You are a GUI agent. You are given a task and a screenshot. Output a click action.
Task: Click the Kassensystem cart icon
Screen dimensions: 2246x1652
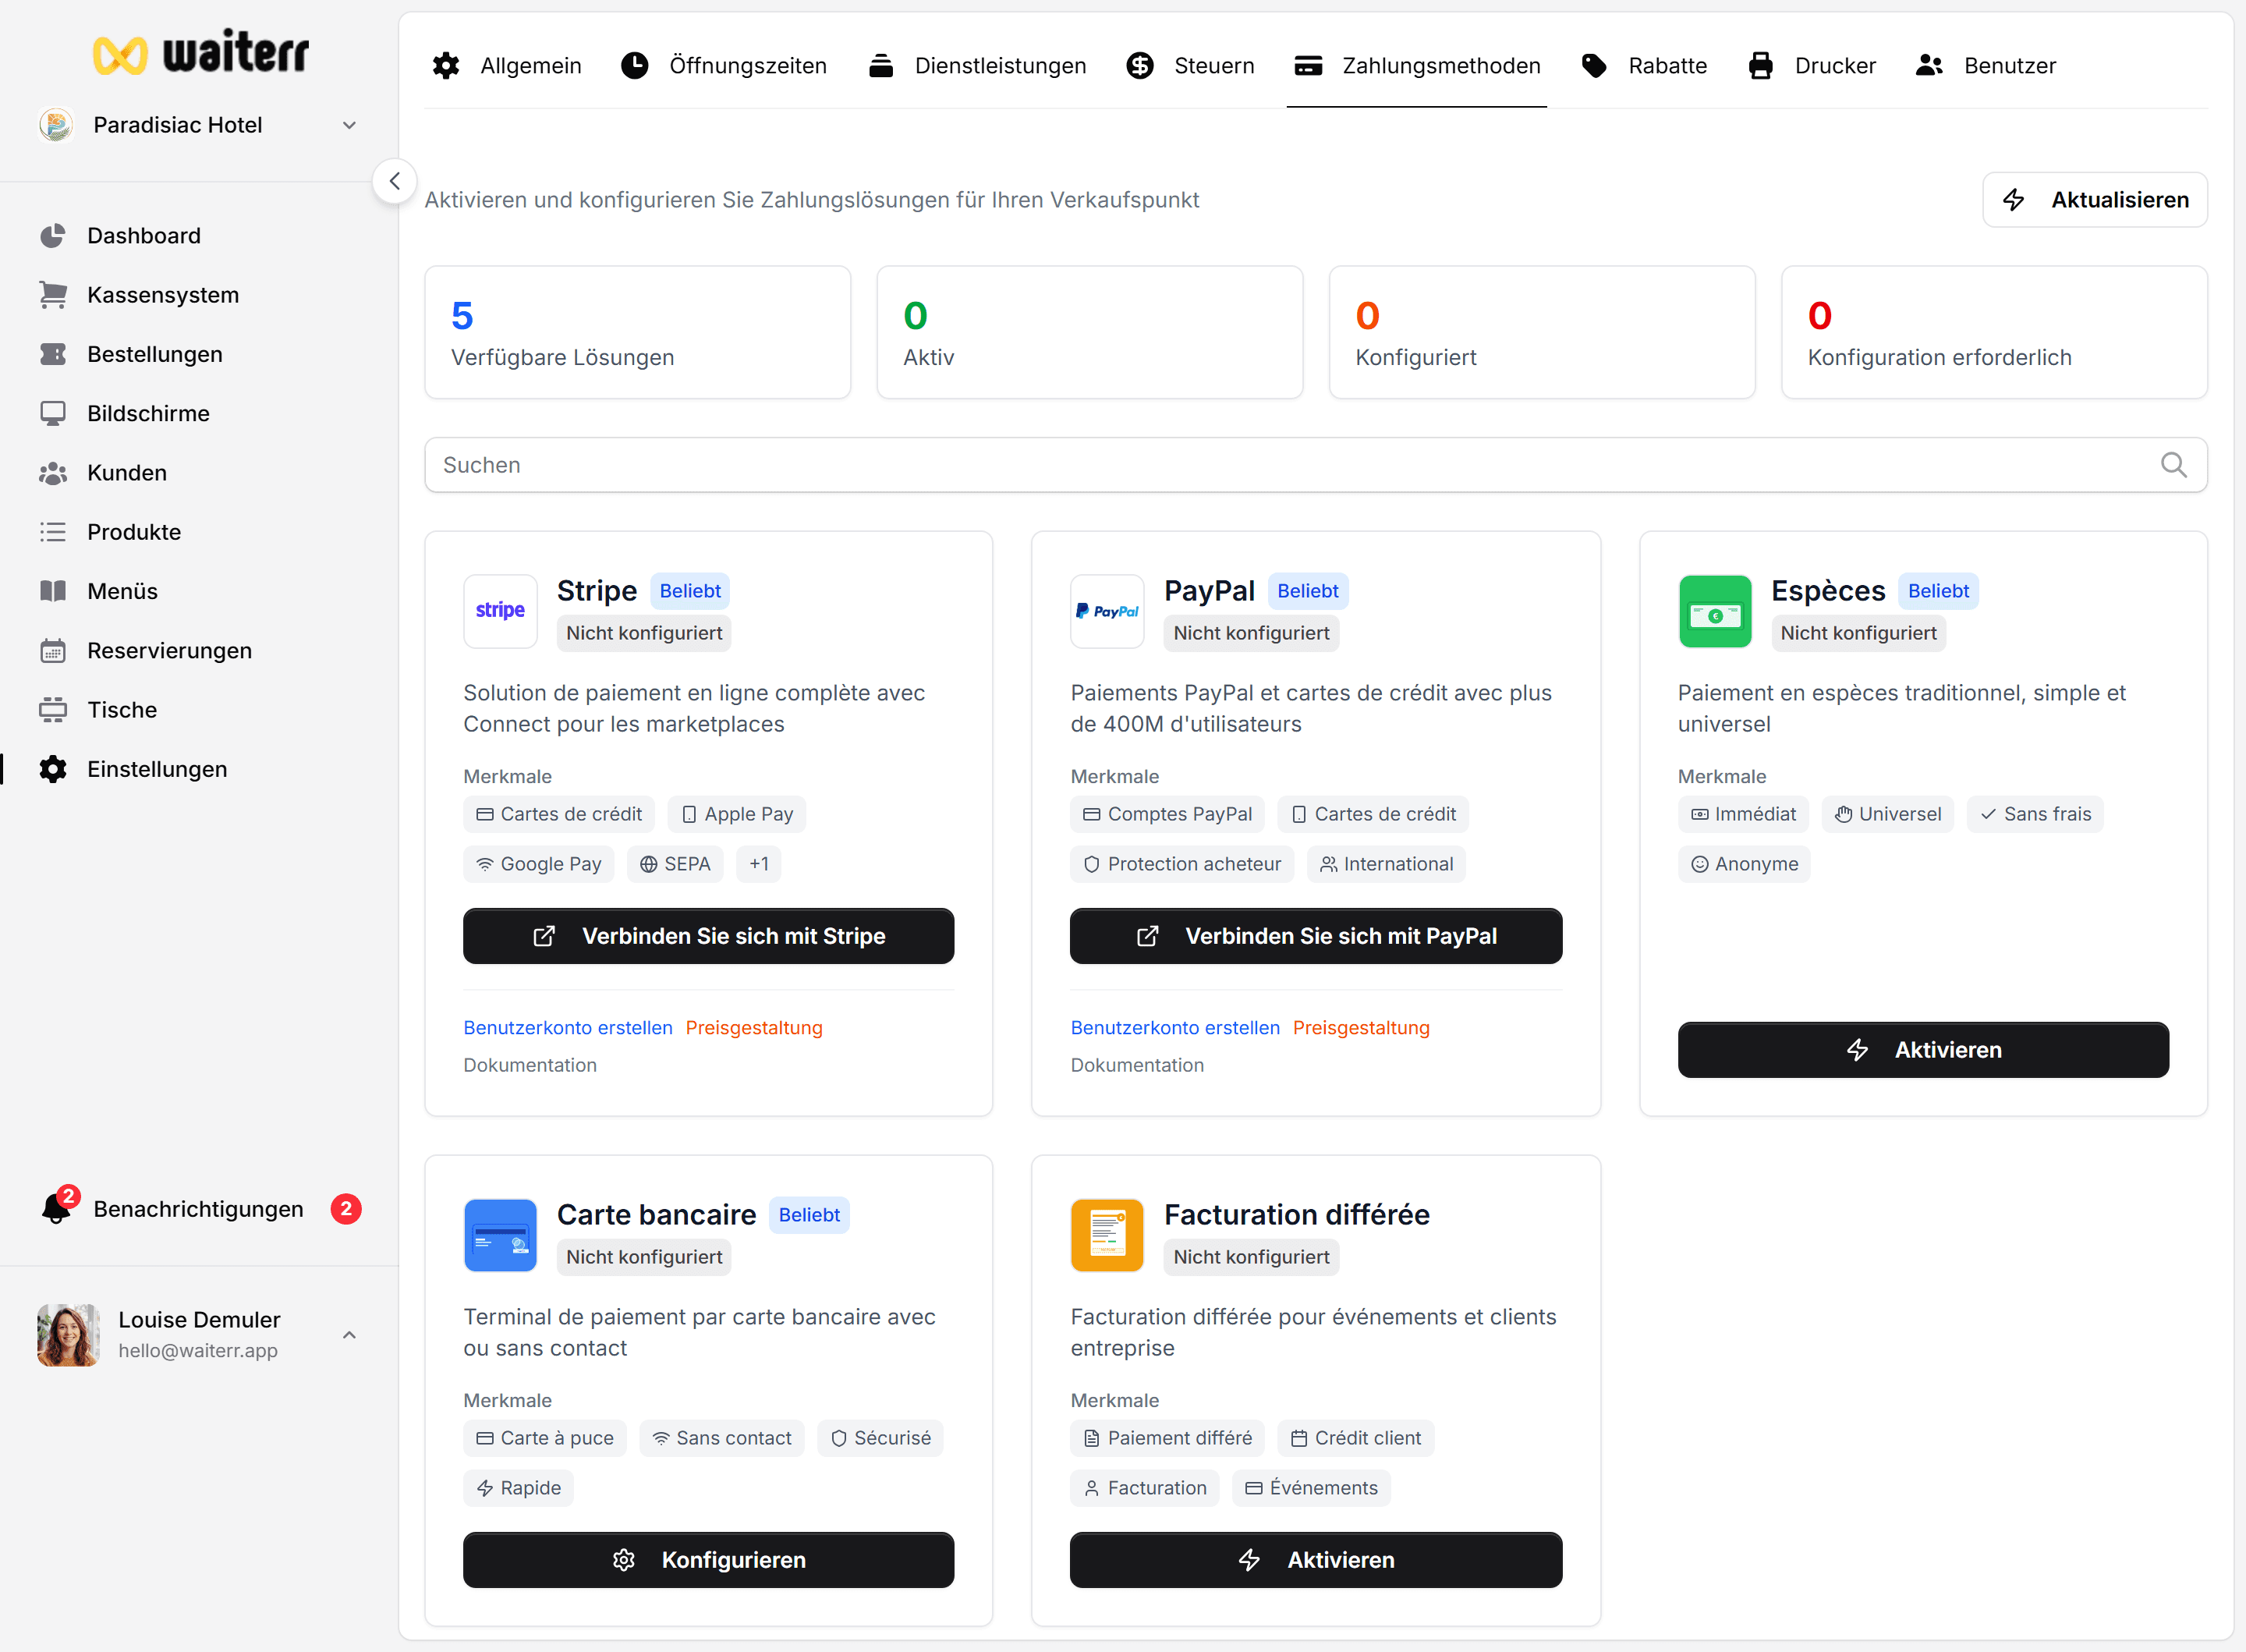click(53, 295)
